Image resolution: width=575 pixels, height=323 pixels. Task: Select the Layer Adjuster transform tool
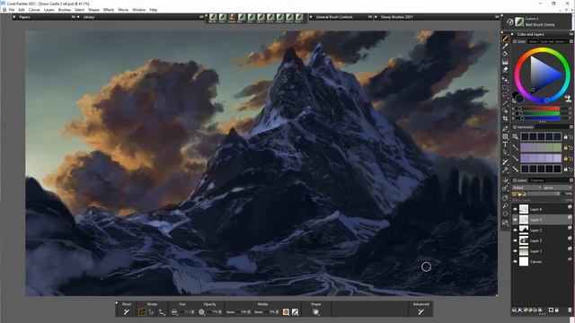pyautogui.click(x=505, y=80)
